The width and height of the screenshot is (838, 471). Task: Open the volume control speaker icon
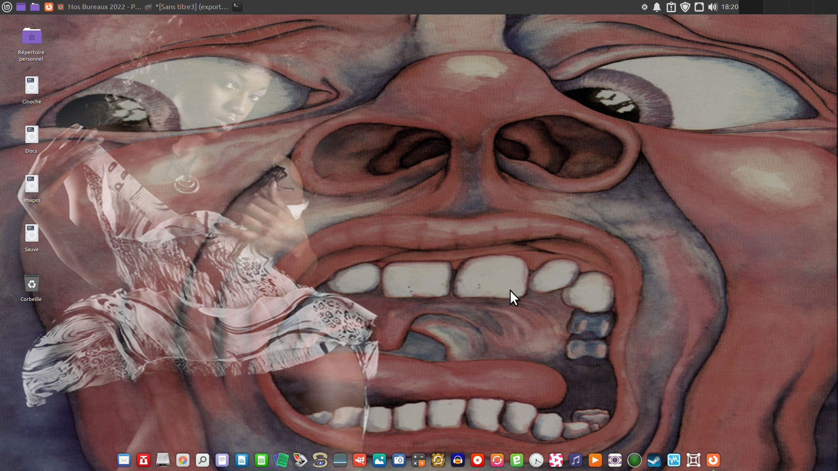[713, 7]
